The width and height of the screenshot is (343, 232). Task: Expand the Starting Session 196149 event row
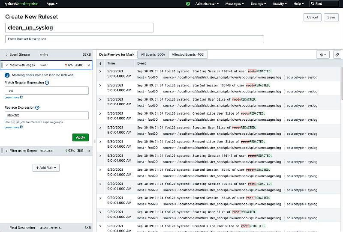(x=100, y=71)
